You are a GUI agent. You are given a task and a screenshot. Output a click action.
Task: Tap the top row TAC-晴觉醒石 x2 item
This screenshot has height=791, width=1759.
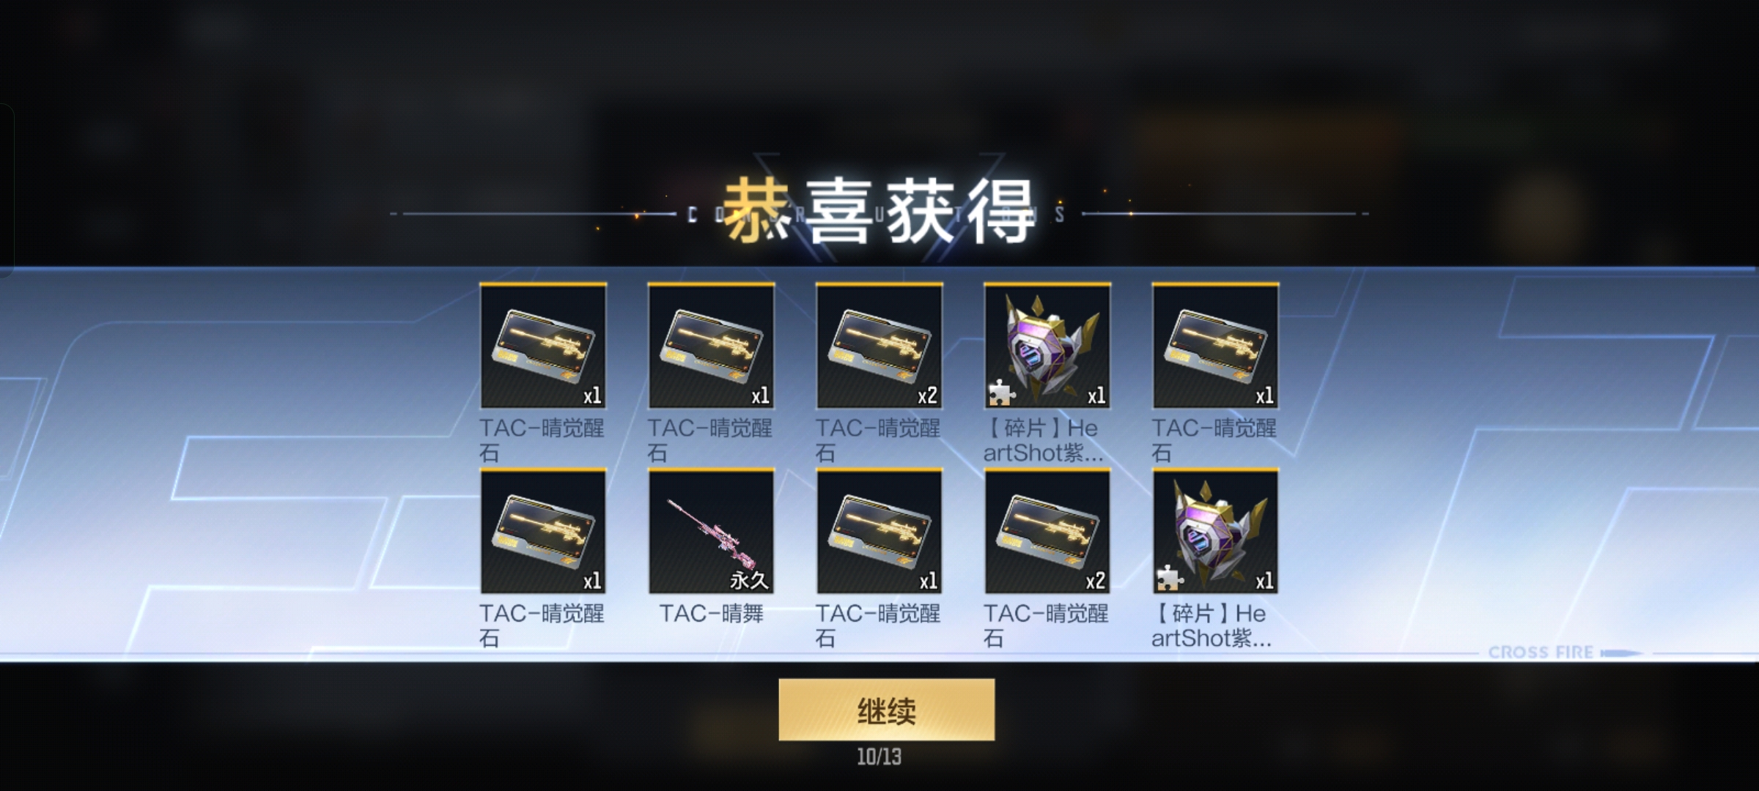pos(879,346)
